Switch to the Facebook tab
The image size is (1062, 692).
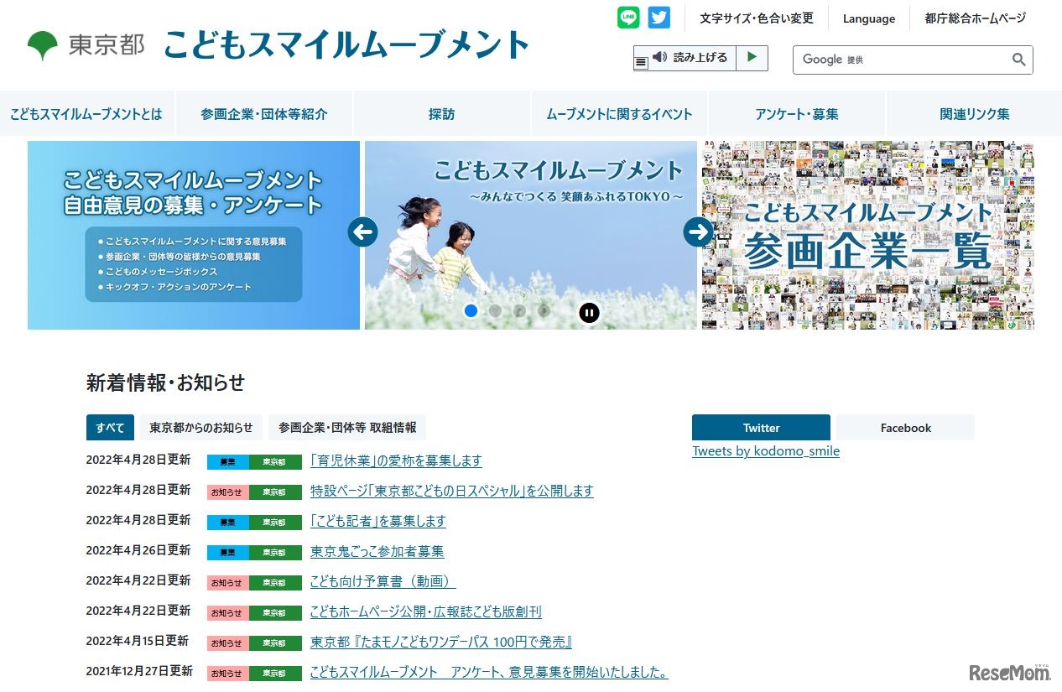point(905,427)
